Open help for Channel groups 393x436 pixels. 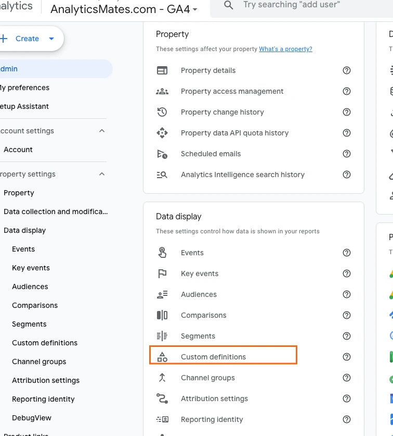click(x=347, y=378)
